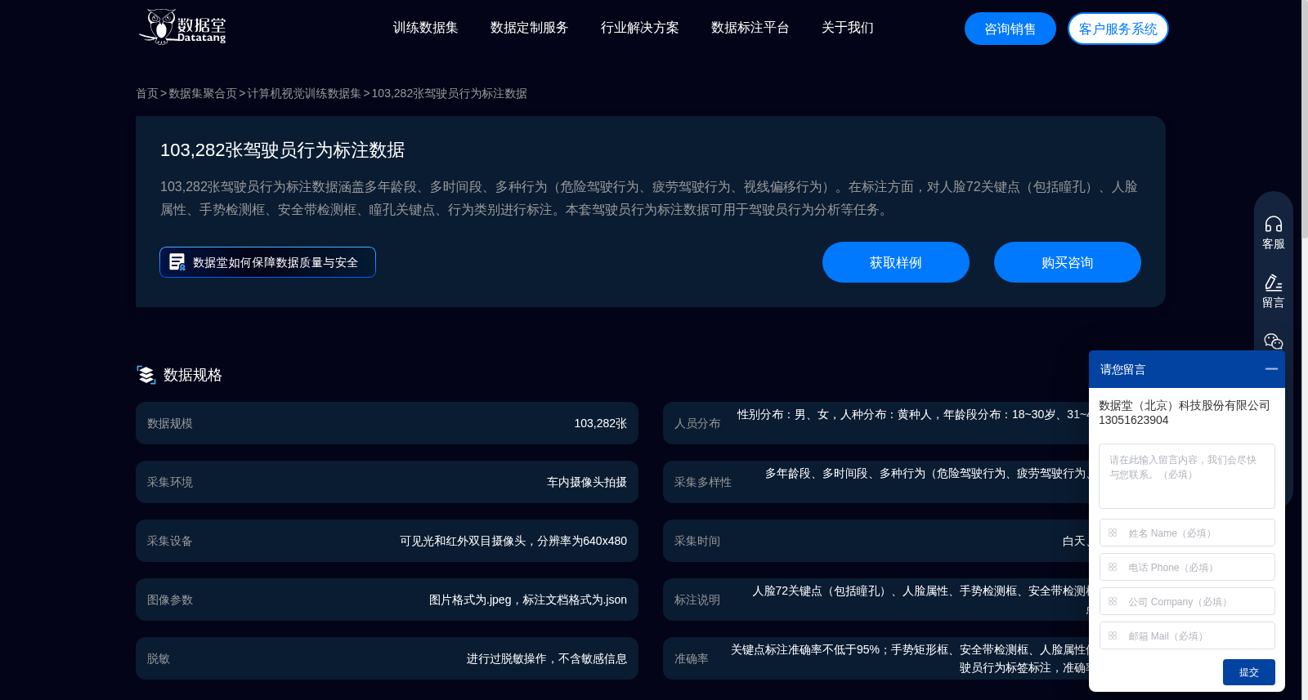Click phone number 13051623904

[x=1133, y=420]
